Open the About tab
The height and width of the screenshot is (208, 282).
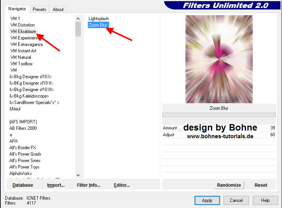[58, 9]
